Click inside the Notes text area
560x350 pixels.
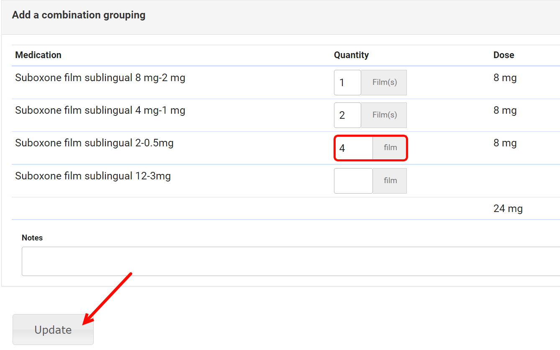point(289,261)
